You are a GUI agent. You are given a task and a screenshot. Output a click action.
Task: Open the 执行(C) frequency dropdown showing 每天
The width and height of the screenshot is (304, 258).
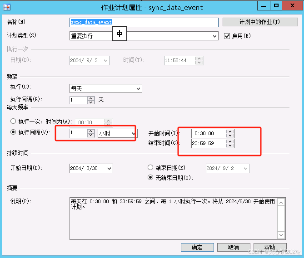[x=106, y=88]
